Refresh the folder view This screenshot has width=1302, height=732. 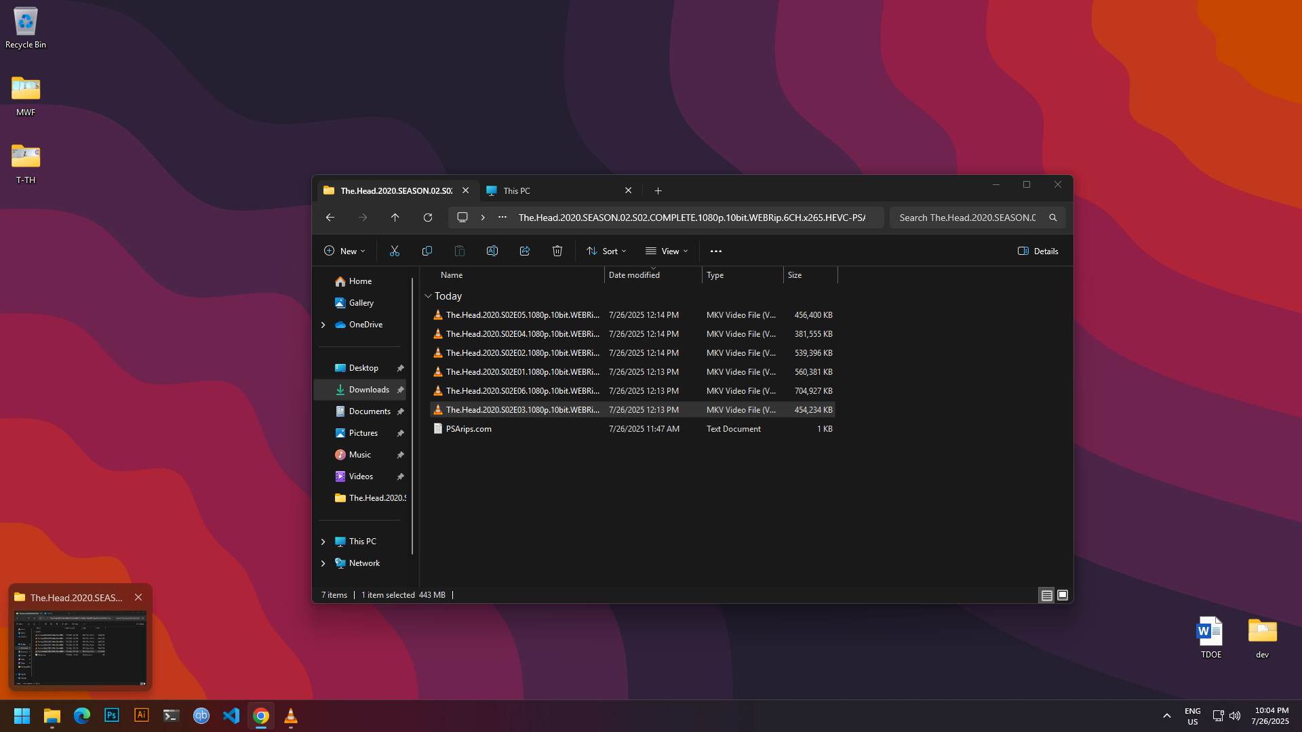pyautogui.click(x=428, y=218)
